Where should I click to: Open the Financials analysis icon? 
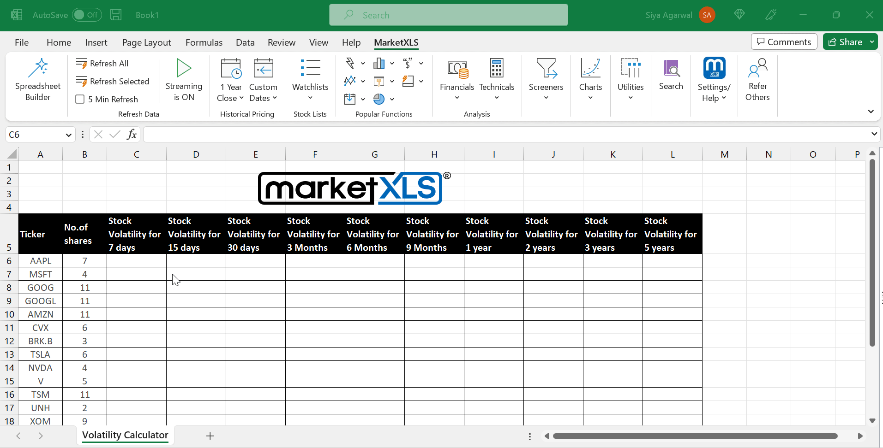457,69
